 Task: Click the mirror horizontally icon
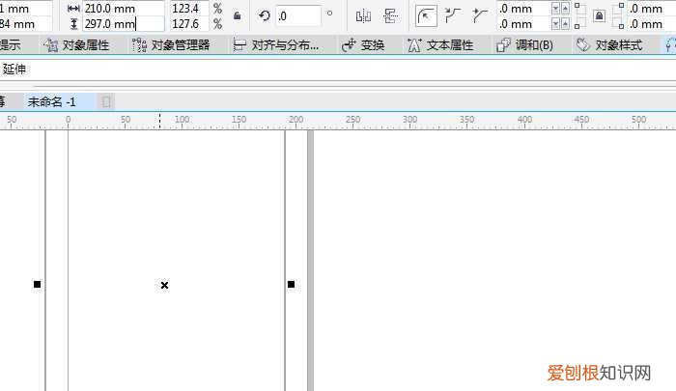point(363,15)
